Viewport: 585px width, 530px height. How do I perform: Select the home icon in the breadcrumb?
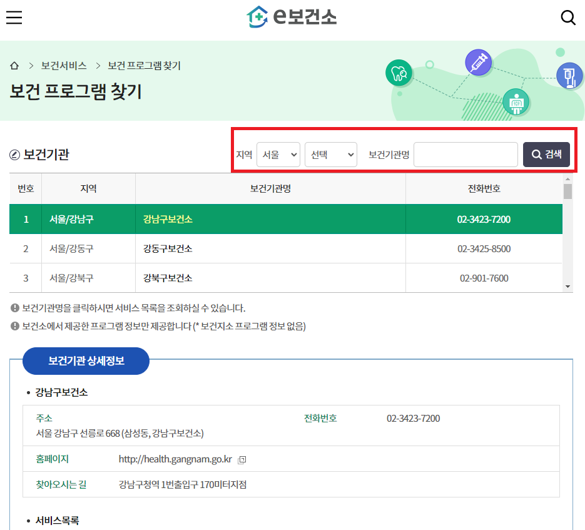[15, 65]
